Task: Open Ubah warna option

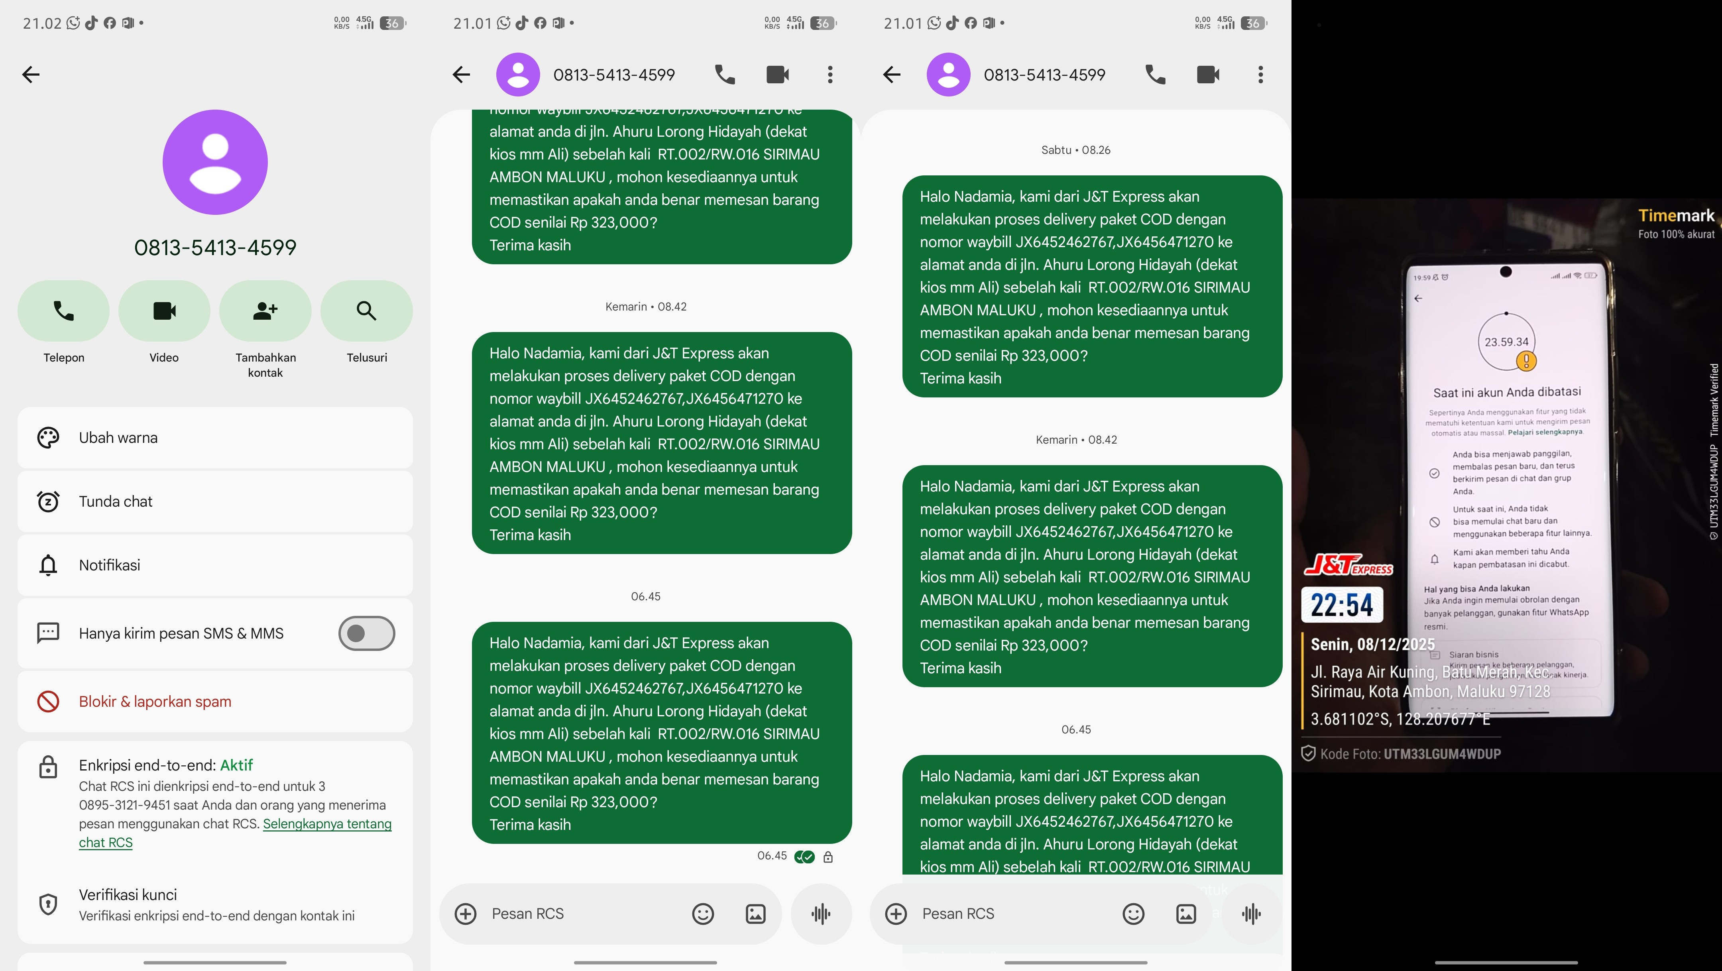Action: click(215, 438)
